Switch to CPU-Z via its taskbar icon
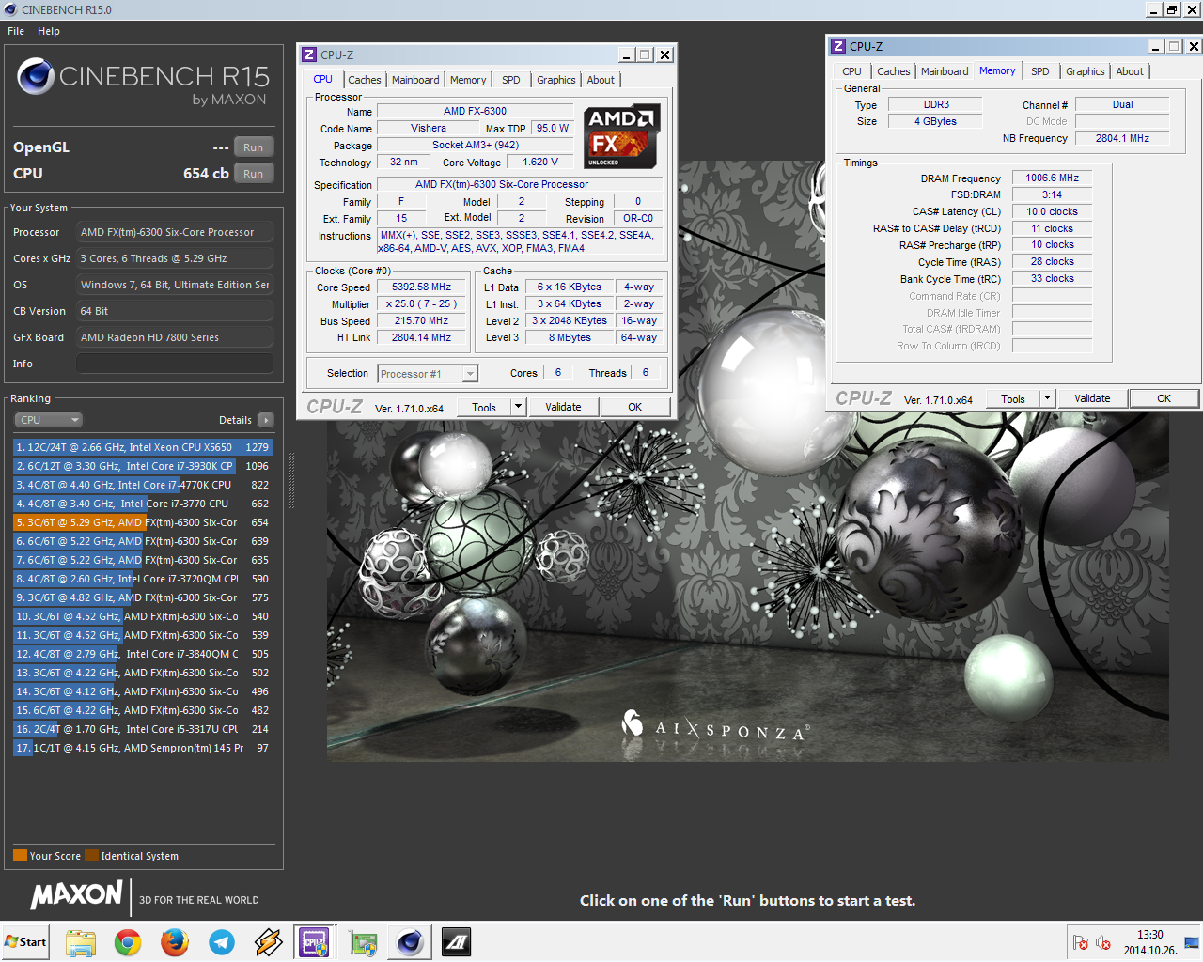This screenshot has height=962, width=1203. (314, 942)
